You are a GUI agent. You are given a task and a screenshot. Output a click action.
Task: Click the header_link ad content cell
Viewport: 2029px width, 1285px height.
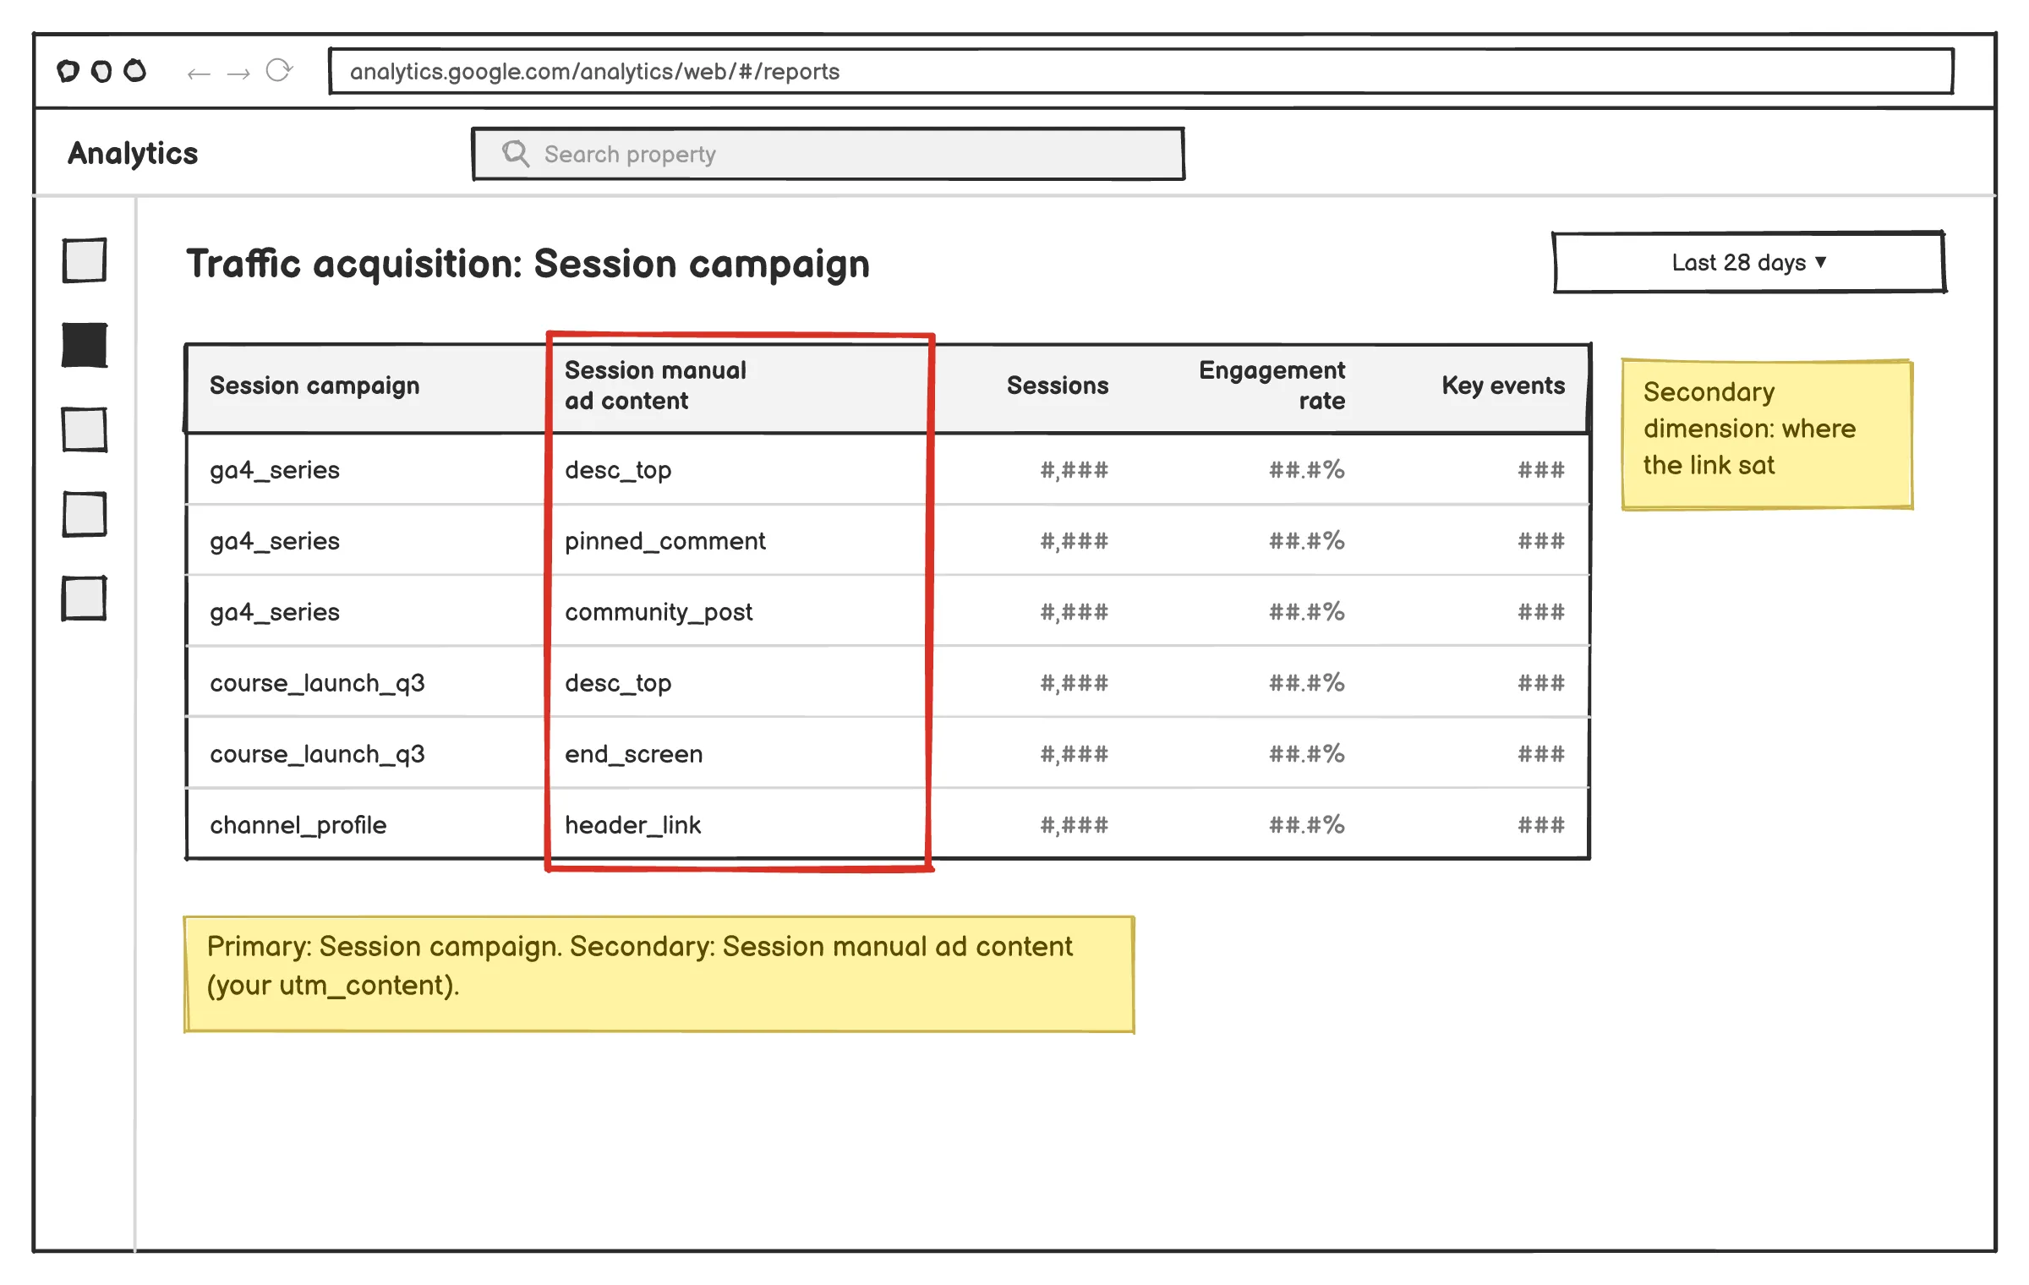[633, 825]
